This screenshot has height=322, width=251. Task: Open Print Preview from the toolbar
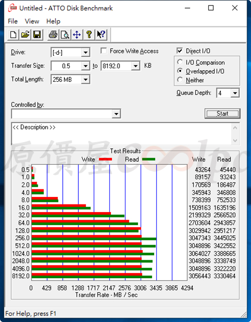[65, 35]
